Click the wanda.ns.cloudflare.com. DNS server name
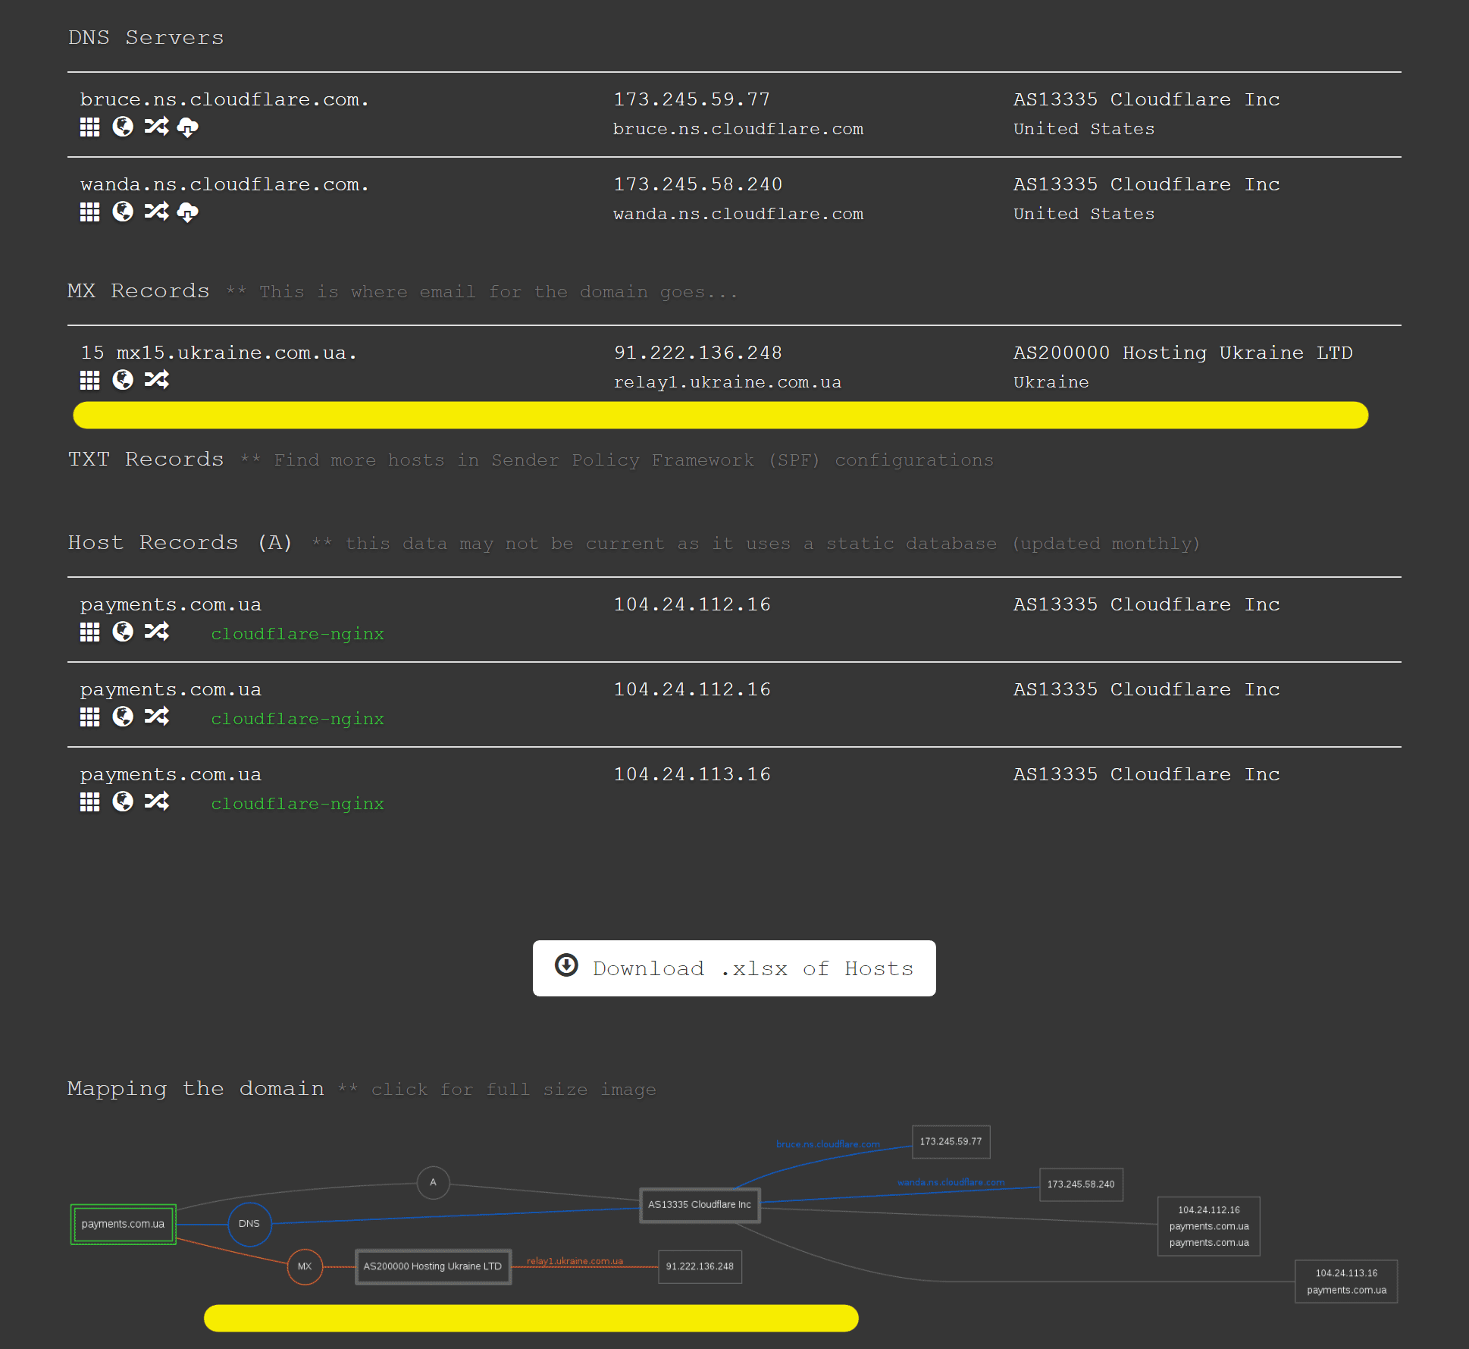 pos(224,184)
